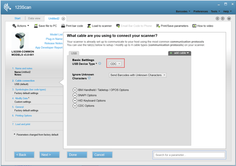Image resolution: width=236 pixels, height=166 pixels.
Task: Expand SNAPI Options section
Action: [75, 95]
